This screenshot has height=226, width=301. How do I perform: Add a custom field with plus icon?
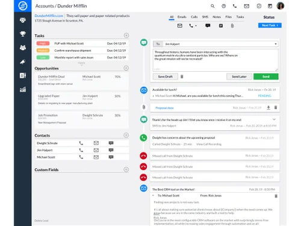click(x=126, y=169)
